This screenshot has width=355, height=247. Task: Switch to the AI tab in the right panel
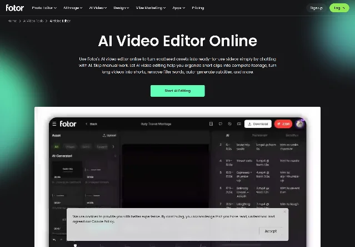tap(228, 135)
